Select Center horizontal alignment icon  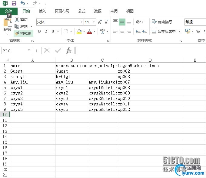pyautogui.click(x=122, y=31)
